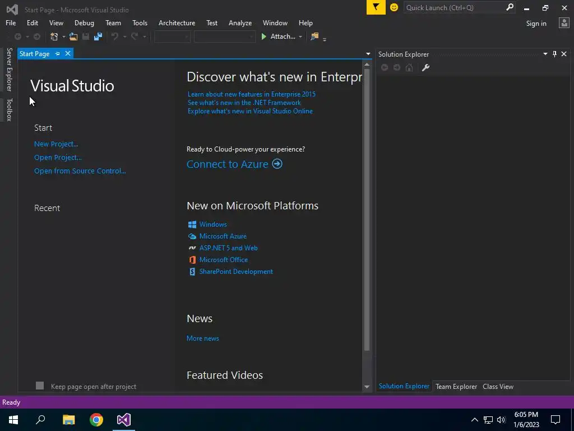Open the Architecture menu
Image resolution: width=574 pixels, height=431 pixels.
tap(177, 22)
